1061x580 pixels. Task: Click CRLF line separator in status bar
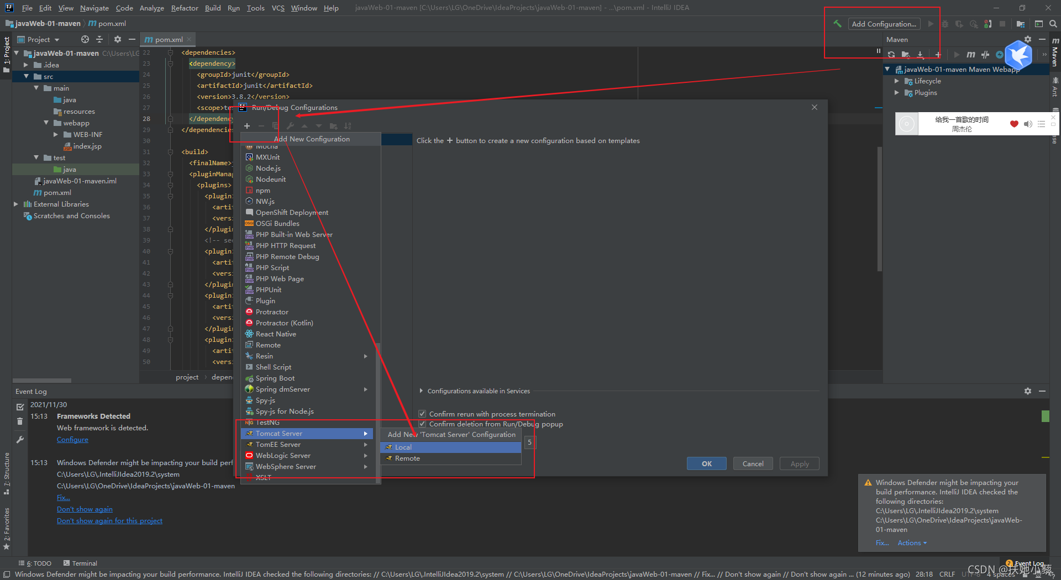(947, 574)
